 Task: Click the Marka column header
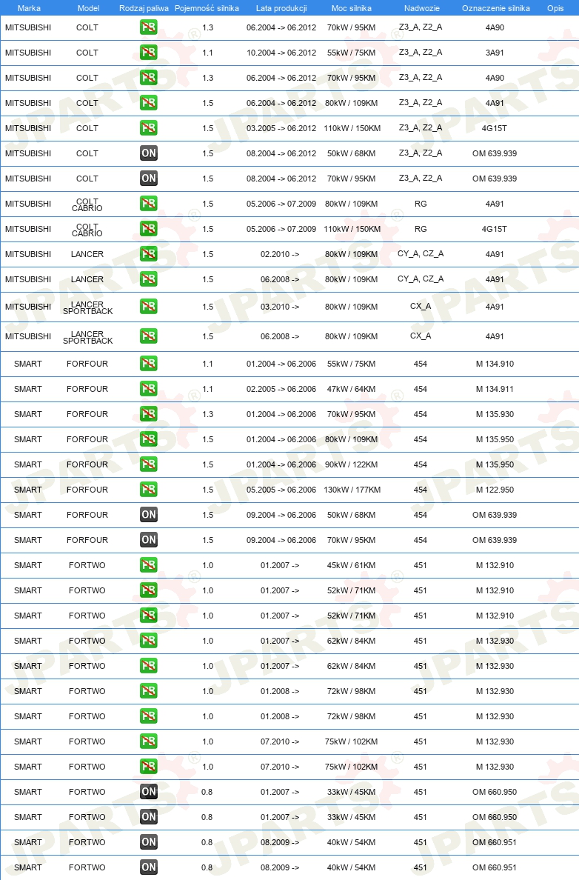click(x=29, y=8)
